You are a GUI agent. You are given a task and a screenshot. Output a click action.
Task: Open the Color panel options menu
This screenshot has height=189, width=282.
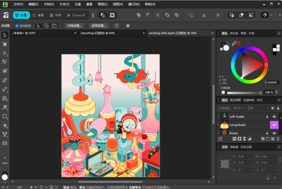click(279, 33)
